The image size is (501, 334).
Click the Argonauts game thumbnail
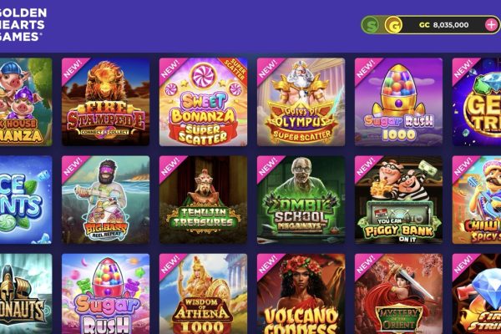coord(26,294)
